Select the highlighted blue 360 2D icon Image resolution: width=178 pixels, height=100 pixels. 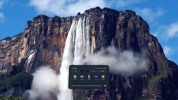click(96, 77)
